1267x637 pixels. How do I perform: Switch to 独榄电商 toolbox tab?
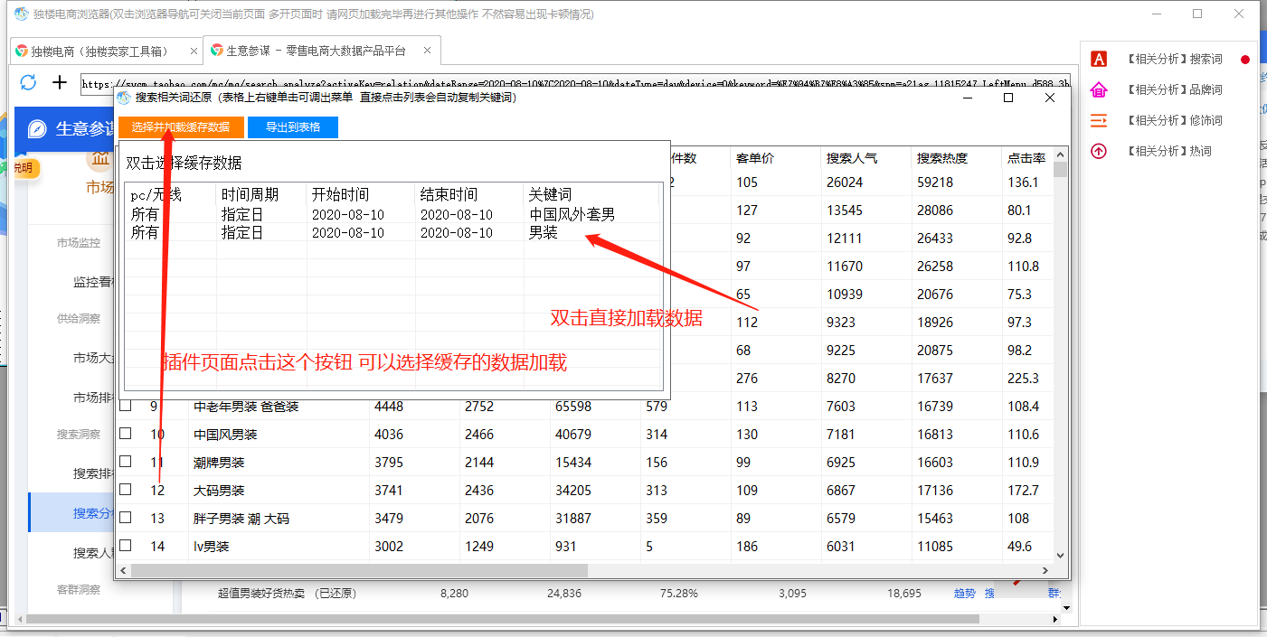104,51
